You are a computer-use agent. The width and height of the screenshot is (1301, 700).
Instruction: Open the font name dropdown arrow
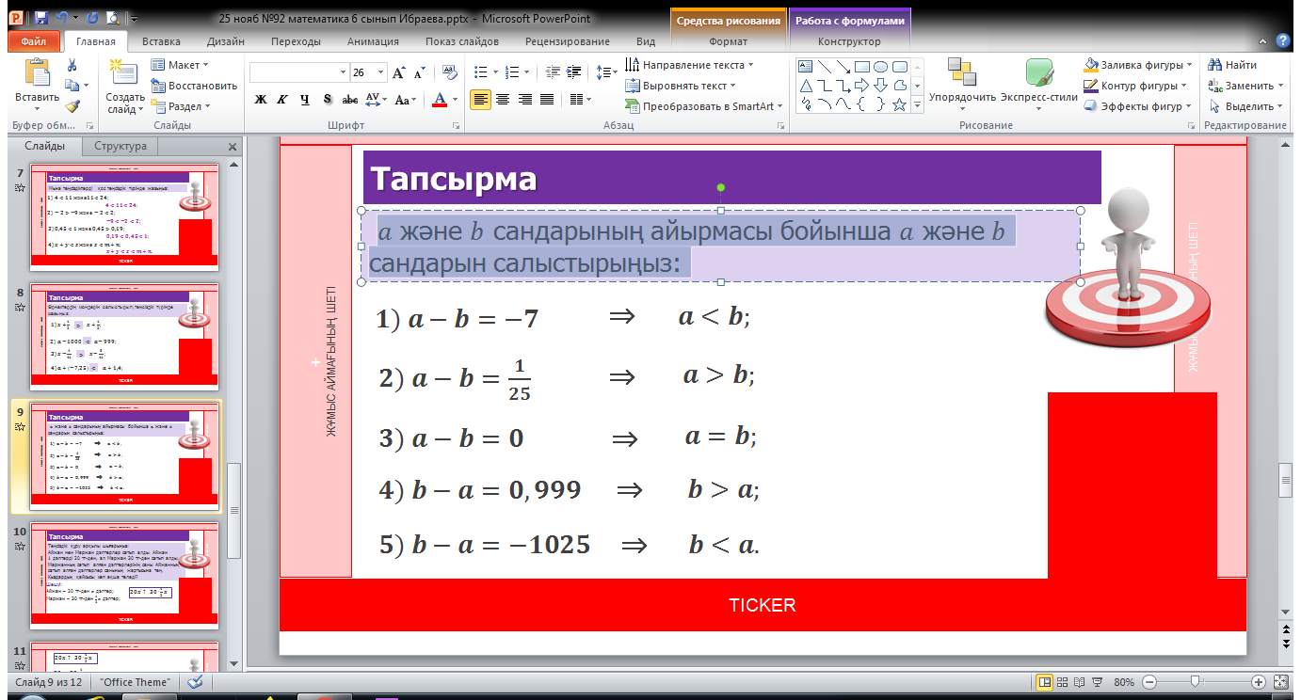tap(343, 72)
